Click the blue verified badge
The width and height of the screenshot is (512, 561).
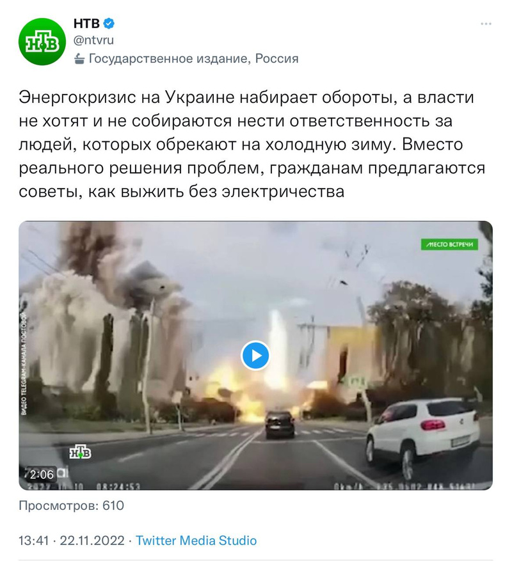coord(109,24)
